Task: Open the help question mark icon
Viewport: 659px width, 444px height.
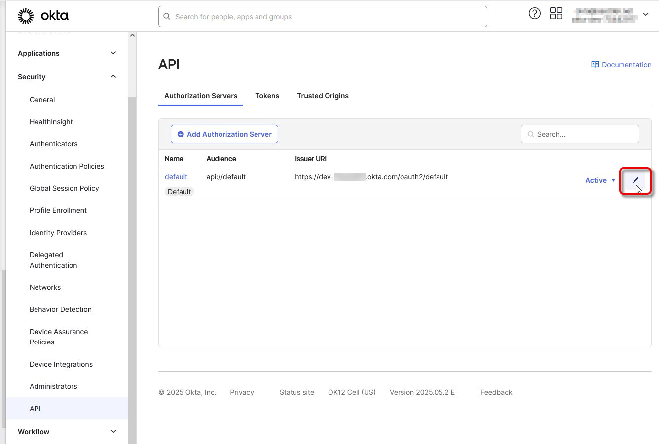Action: (x=534, y=14)
